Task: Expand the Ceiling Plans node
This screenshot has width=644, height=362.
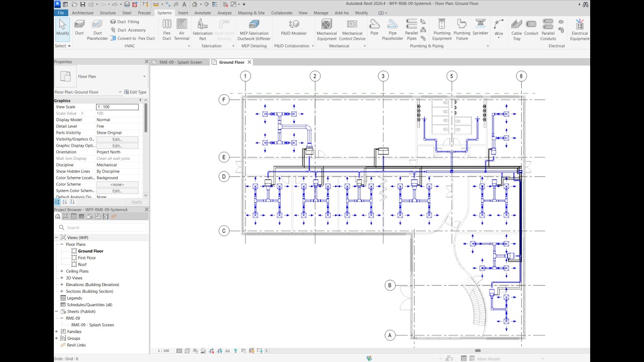Action: tap(62, 271)
